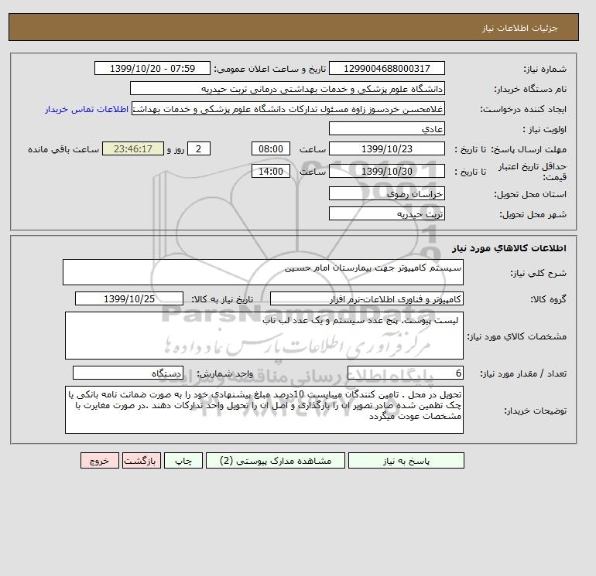The height and width of the screenshot is (576, 596).
Task: Click need date field 1399/10/25
Action: click(129, 298)
